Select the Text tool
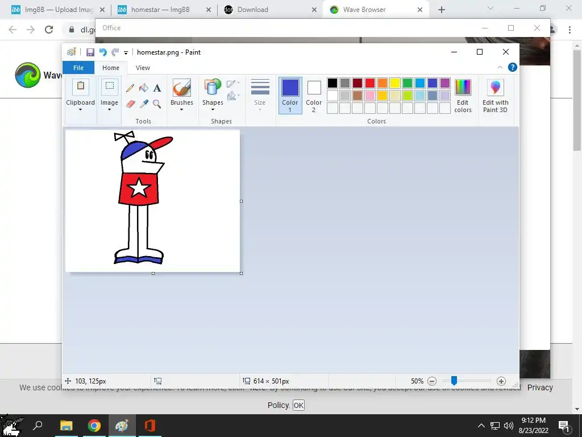The height and width of the screenshot is (437, 582). 157,88
